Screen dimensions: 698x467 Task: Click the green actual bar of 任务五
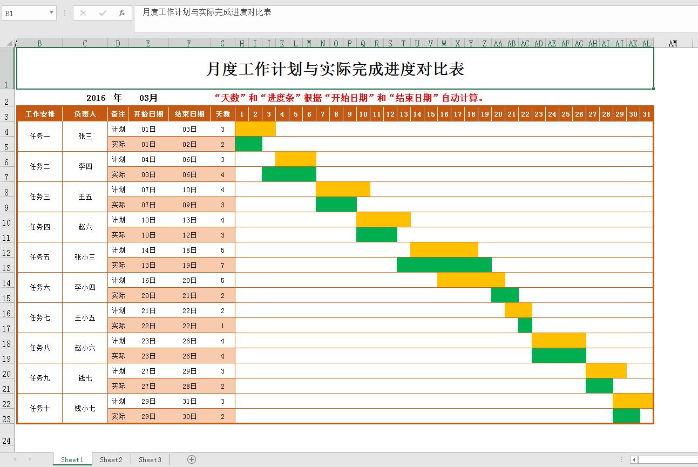pyautogui.click(x=443, y=265)
